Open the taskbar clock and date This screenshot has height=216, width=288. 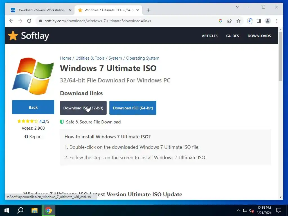[x=264, y=210]
